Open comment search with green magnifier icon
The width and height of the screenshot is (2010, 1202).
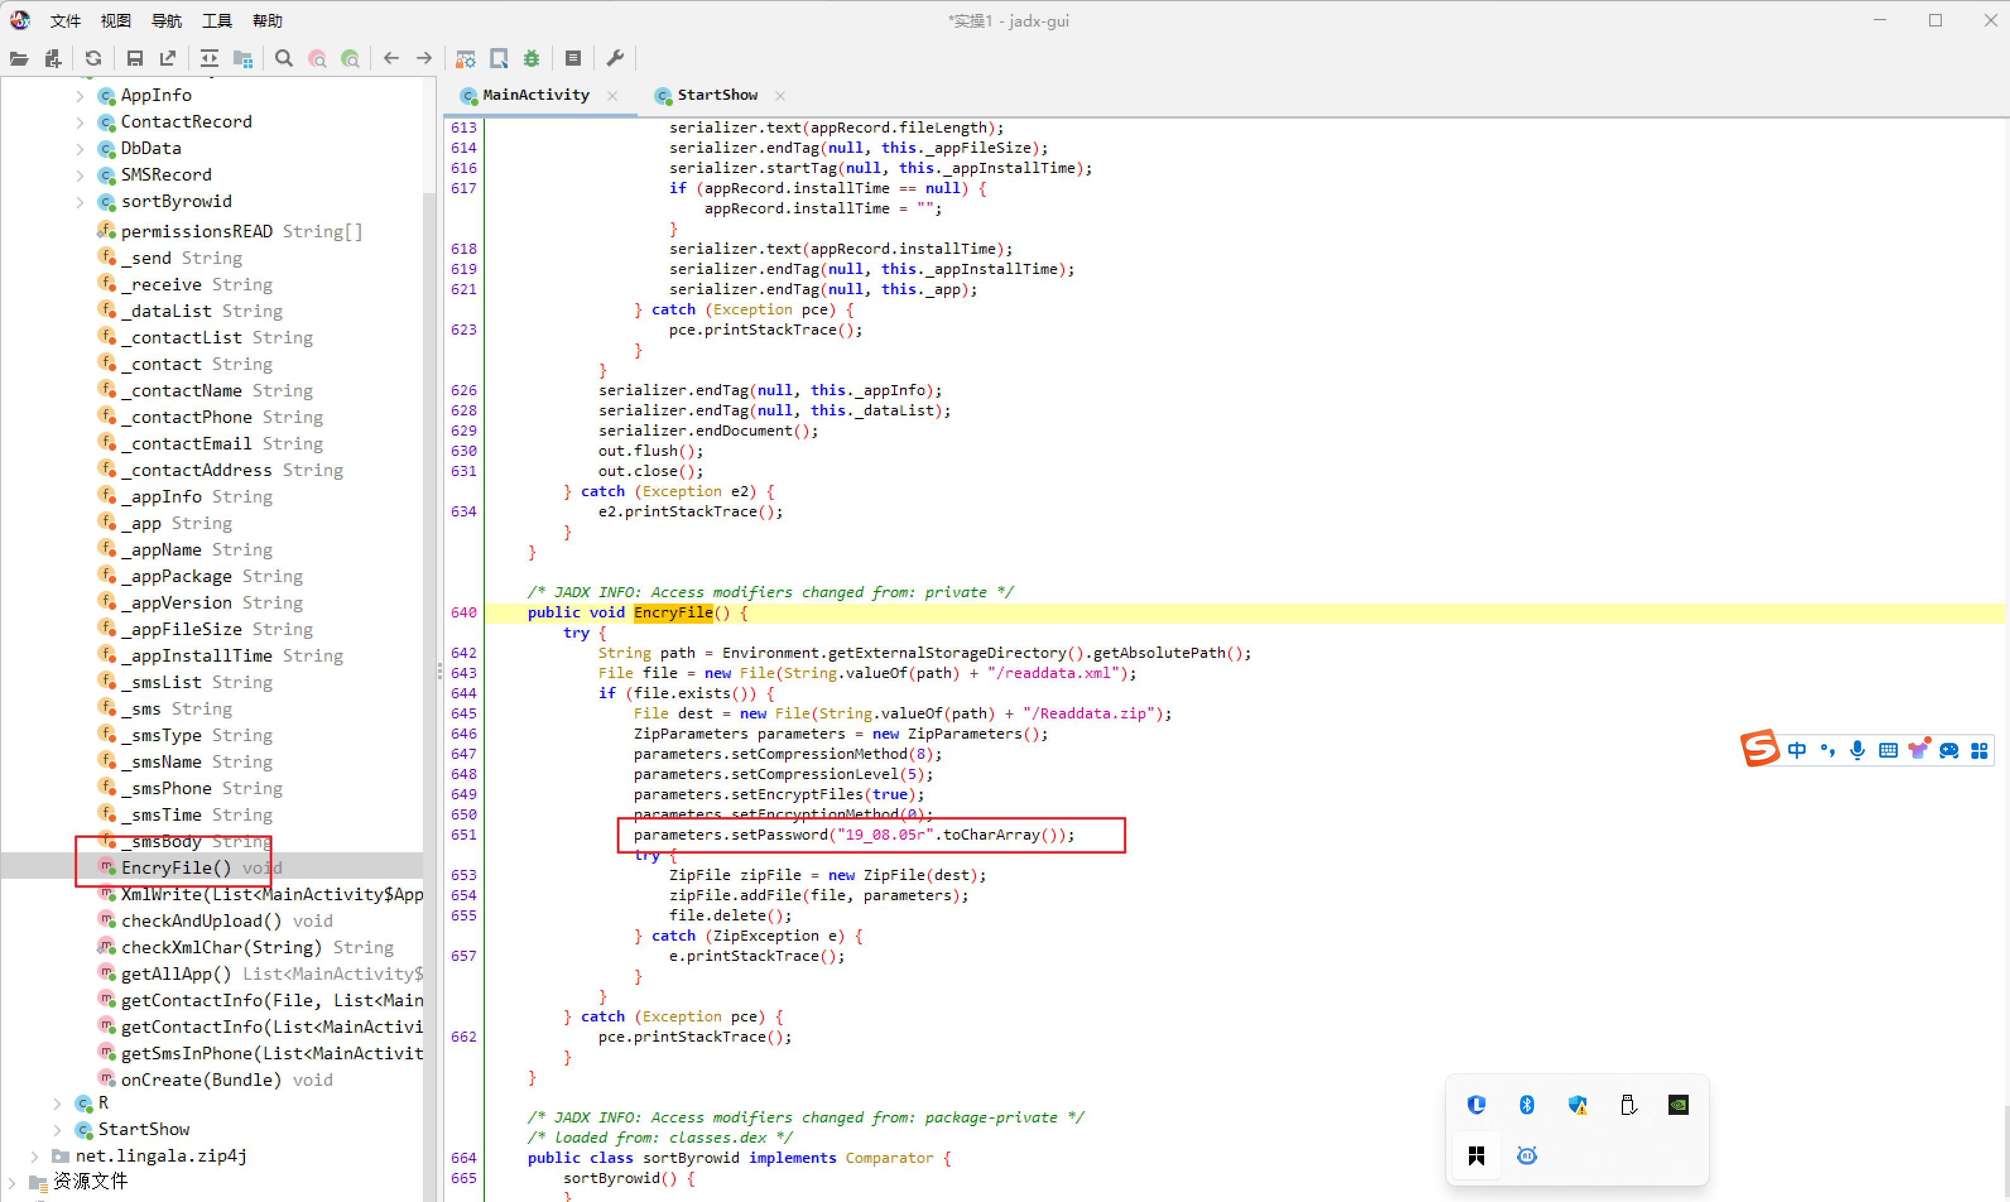tap(350, 58)
